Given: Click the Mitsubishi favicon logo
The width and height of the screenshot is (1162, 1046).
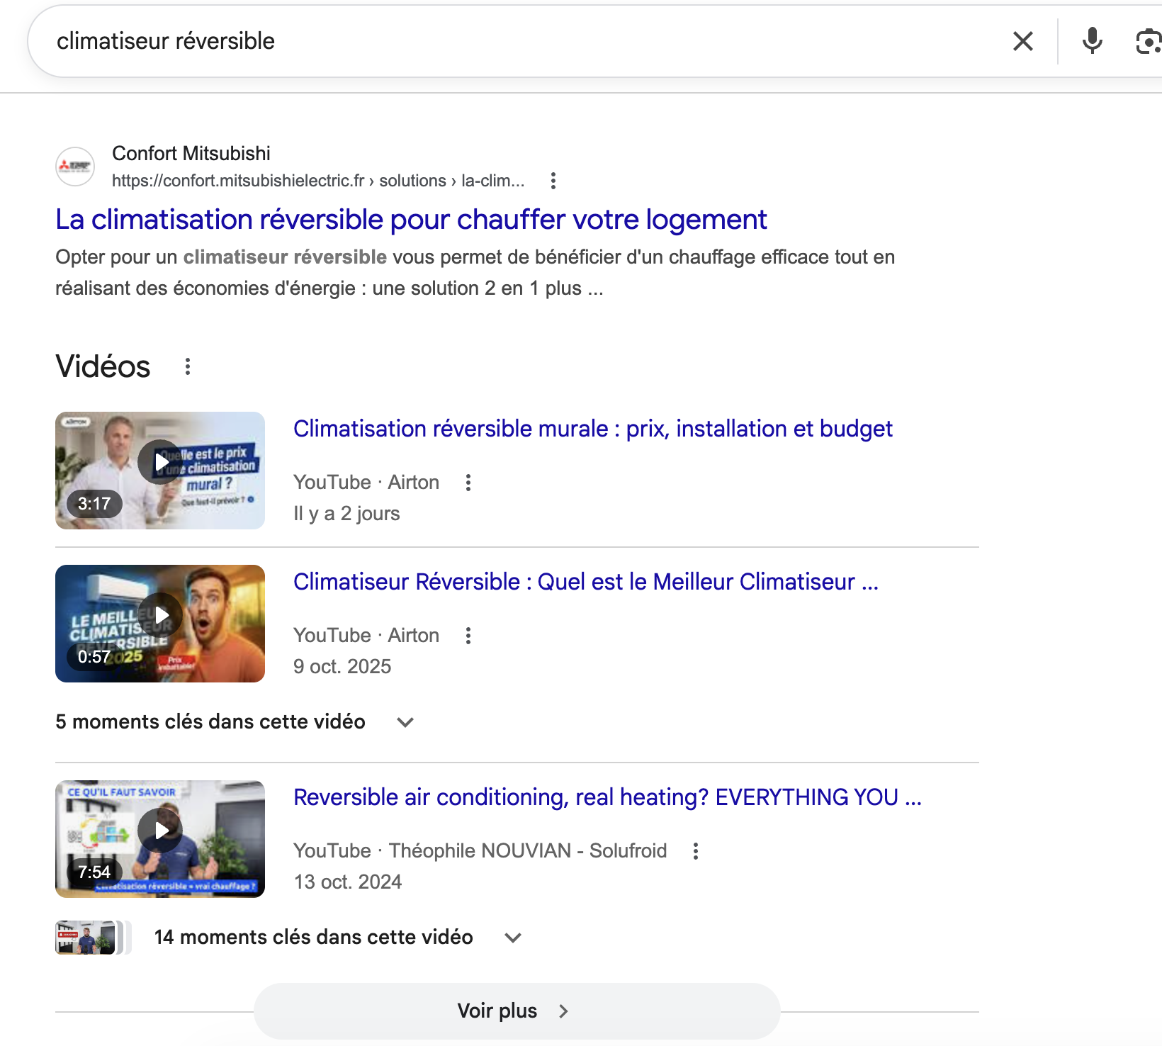Looking at the screenshot, I should click(x=75, y=167).
